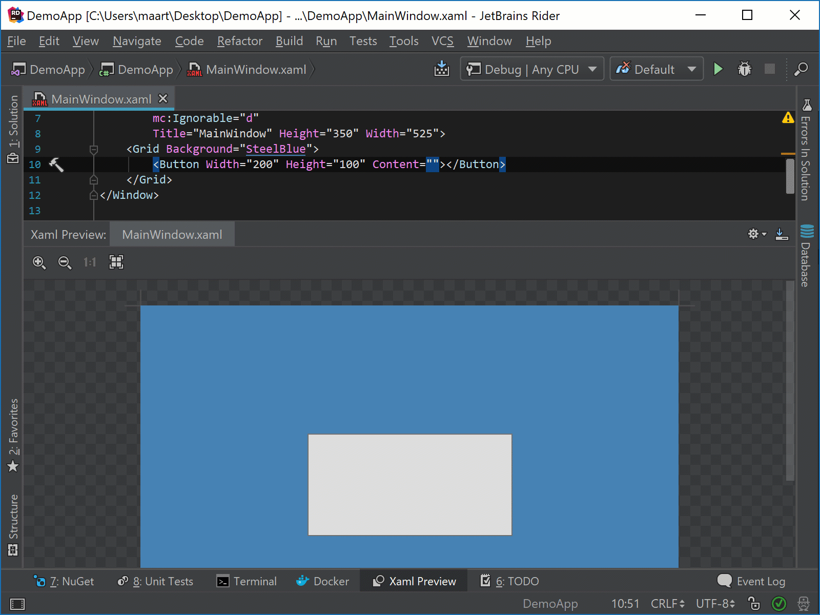Open the Default toolset dropdown
The width and height of the screenshot is (820, 615).
click(693, 69)
